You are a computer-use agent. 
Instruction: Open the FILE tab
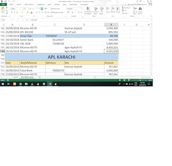pos(3,5)
